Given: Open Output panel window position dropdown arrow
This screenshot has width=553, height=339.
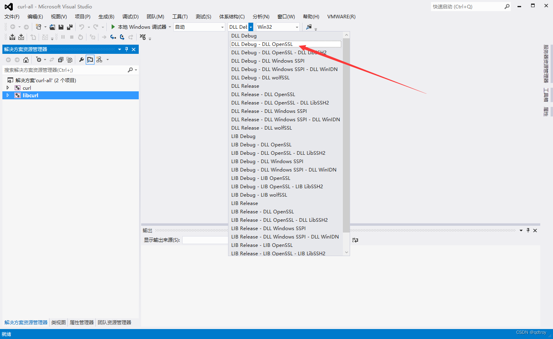Looking at the screenshot, I should (x=521, y=231).
